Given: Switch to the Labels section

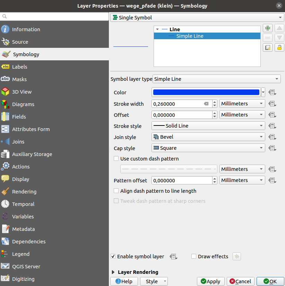Looking at the screenshot, I should click(54, 67).
